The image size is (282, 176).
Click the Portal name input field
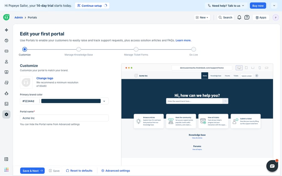click(64, 118)
